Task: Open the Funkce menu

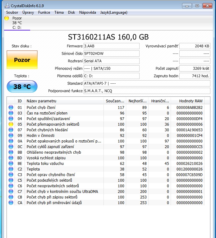Action: (x=44, y=12)
